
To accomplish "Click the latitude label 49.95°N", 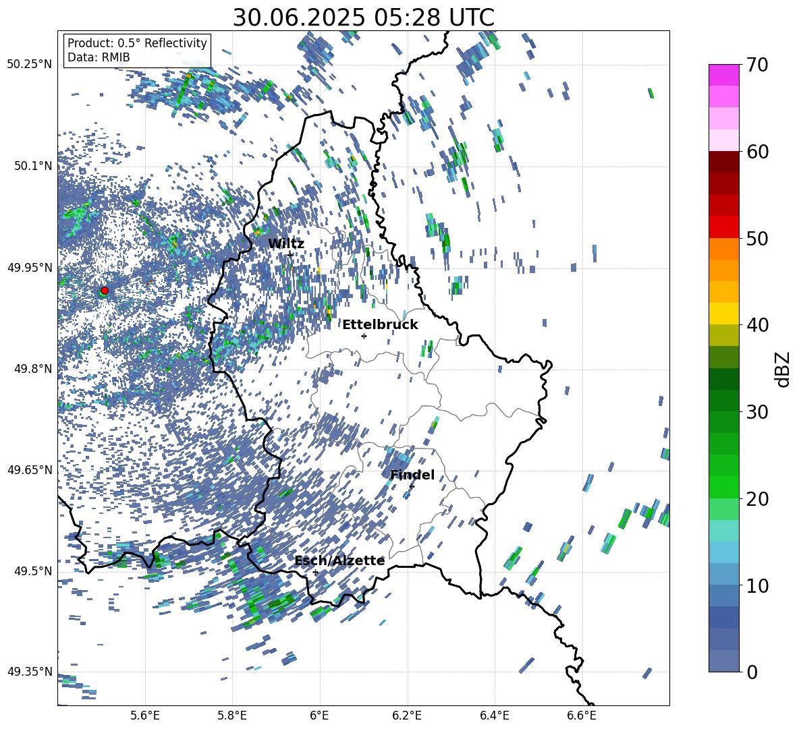I will [30, 267].
